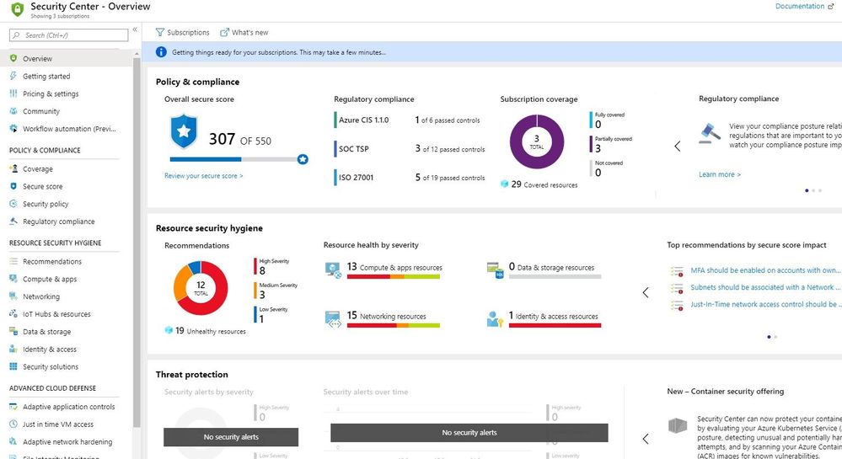Click the Adaptive application controls icon
The image size is (842, 459).
[13, 407]
